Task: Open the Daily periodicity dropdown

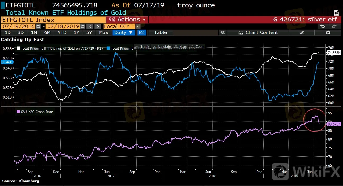Action: pos(123,32)
